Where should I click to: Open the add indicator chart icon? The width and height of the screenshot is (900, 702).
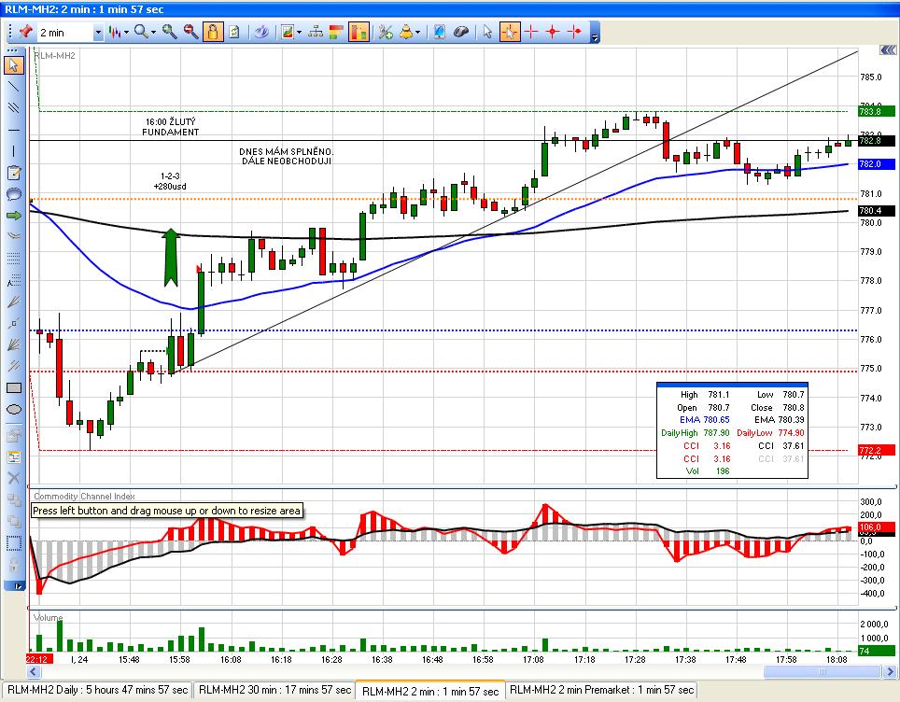coord(288,32)
